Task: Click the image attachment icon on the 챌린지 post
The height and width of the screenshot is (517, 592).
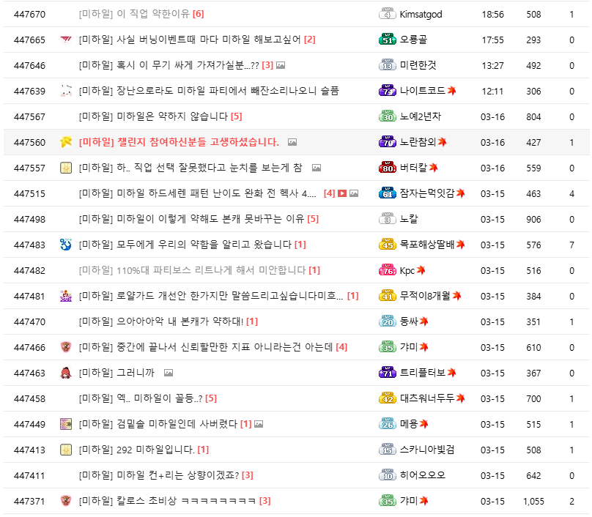Action: 292,142
